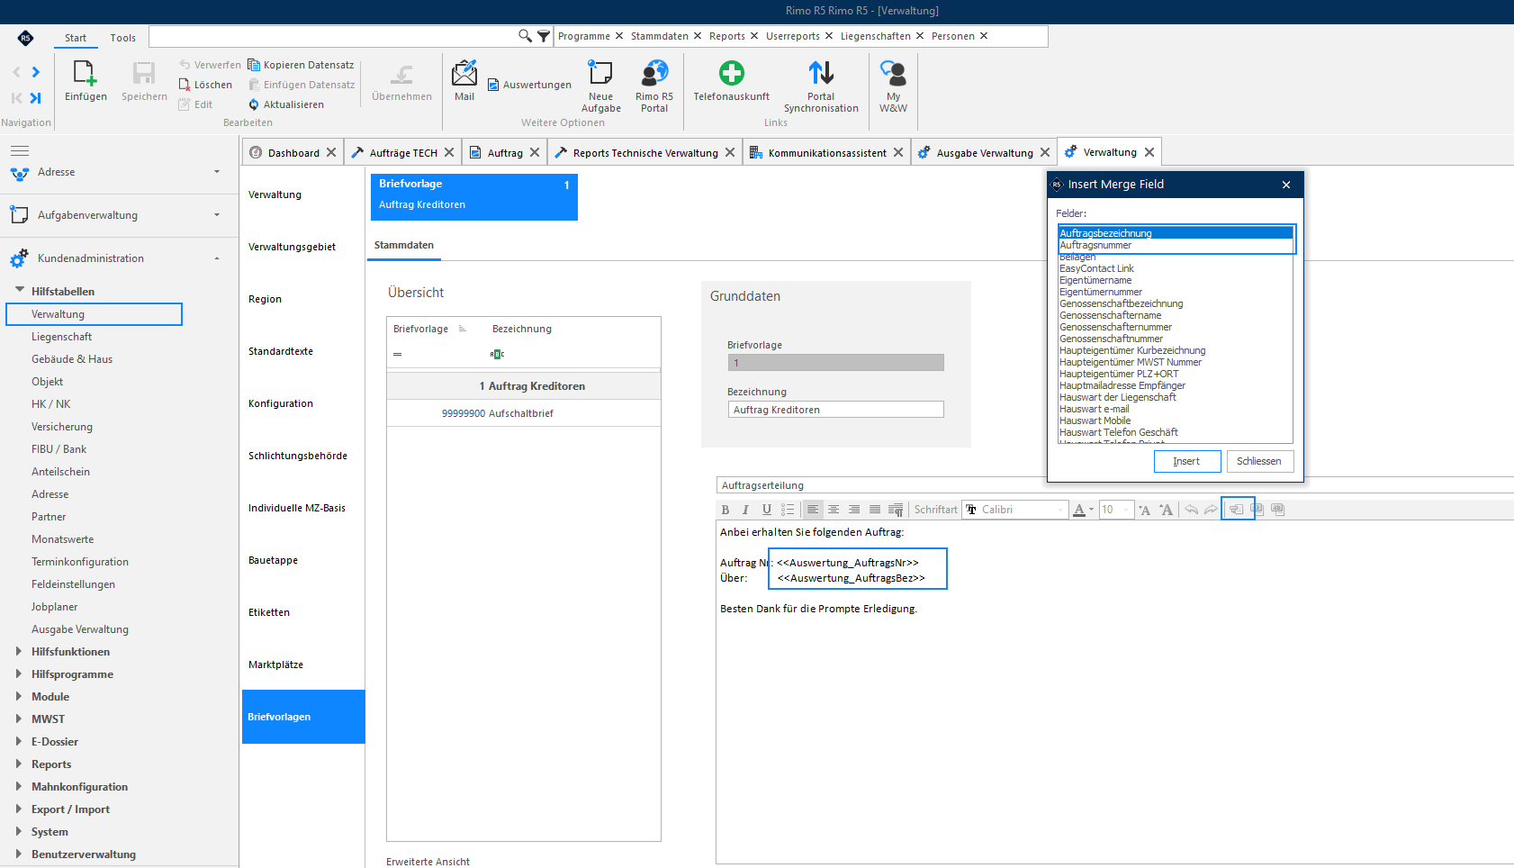Toggle italic formatting in the editor
The width and height of the screenshot is (1514, 868).
[745, 510]
